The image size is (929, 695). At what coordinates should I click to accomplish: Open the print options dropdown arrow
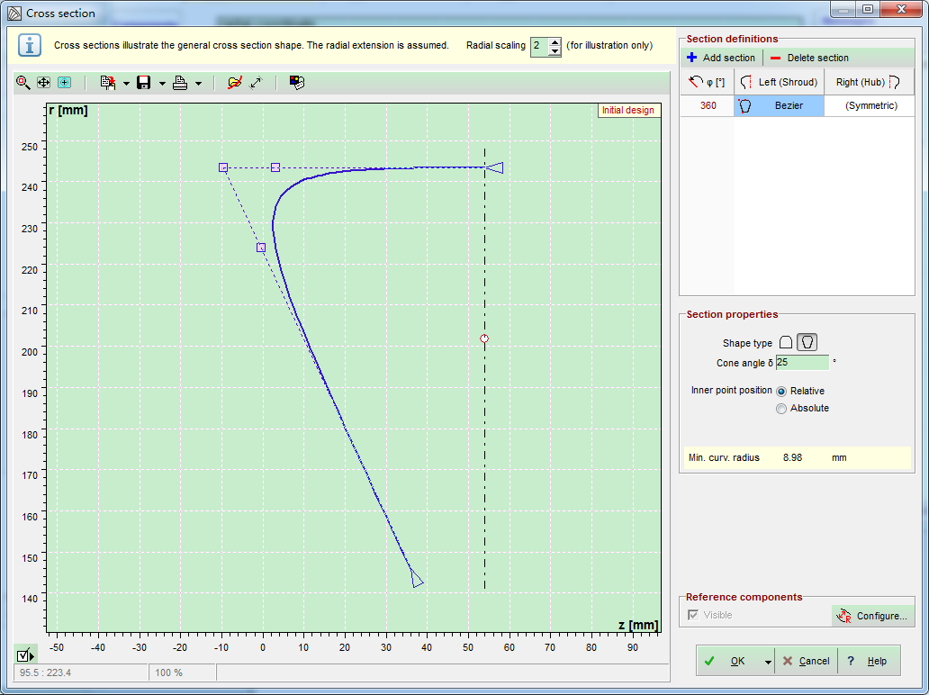[x=198, y=84]
